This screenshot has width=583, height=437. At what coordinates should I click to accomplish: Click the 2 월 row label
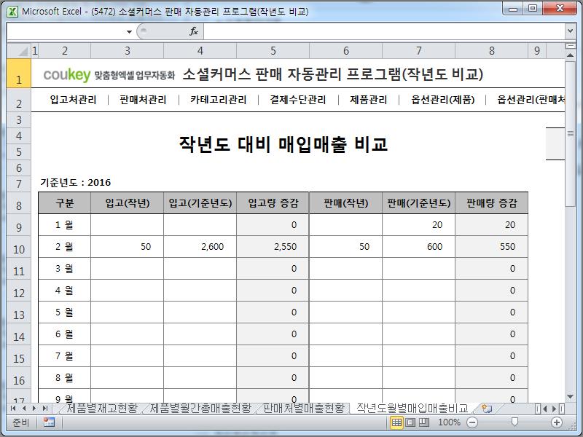pyautogui.click(x=65, y=247)
